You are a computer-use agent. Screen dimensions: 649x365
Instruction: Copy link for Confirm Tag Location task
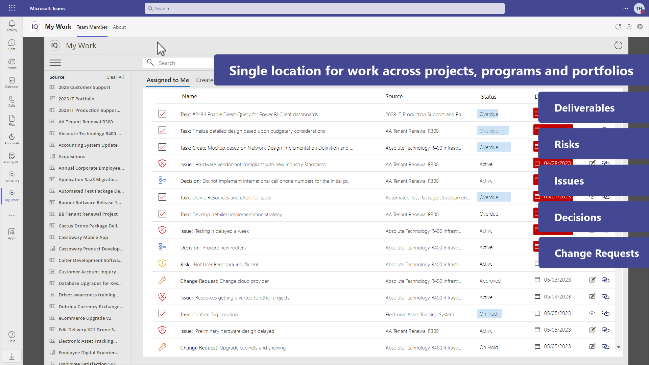point(605,313)
